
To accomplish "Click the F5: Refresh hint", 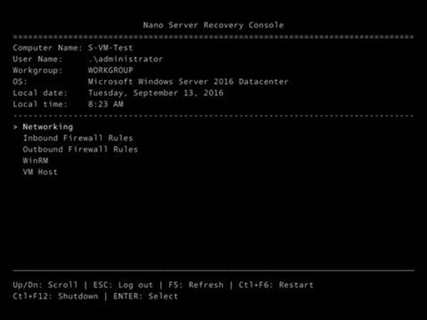I will (x=196, y=285).
